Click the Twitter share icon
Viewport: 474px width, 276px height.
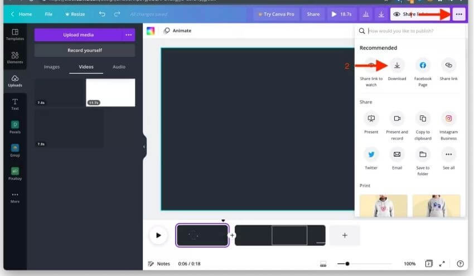click(371, 154)
